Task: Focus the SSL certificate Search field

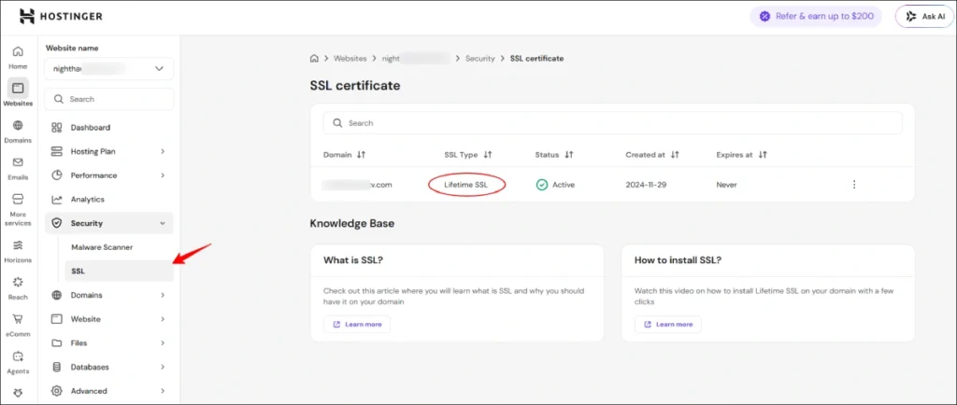Action: (613, 123)
